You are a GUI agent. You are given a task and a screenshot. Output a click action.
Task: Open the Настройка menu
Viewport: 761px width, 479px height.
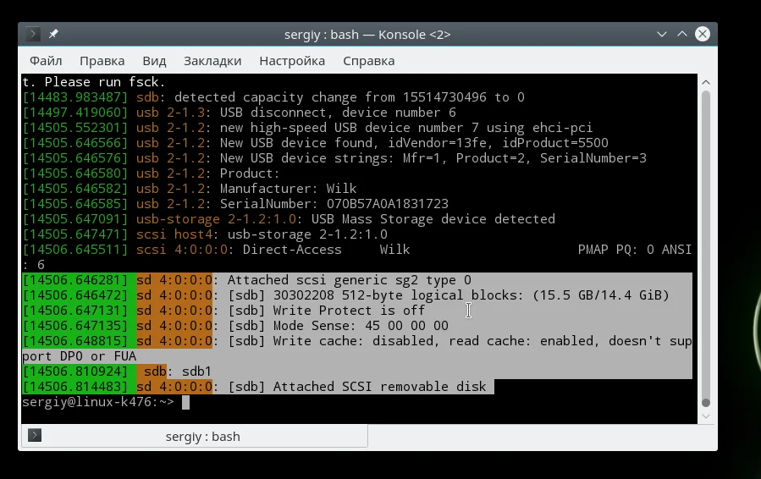click(292, 61)
